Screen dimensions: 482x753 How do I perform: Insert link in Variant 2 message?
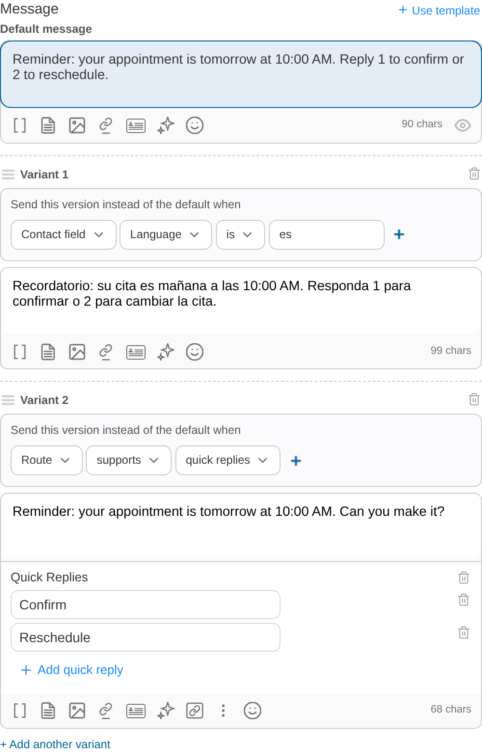106,711
